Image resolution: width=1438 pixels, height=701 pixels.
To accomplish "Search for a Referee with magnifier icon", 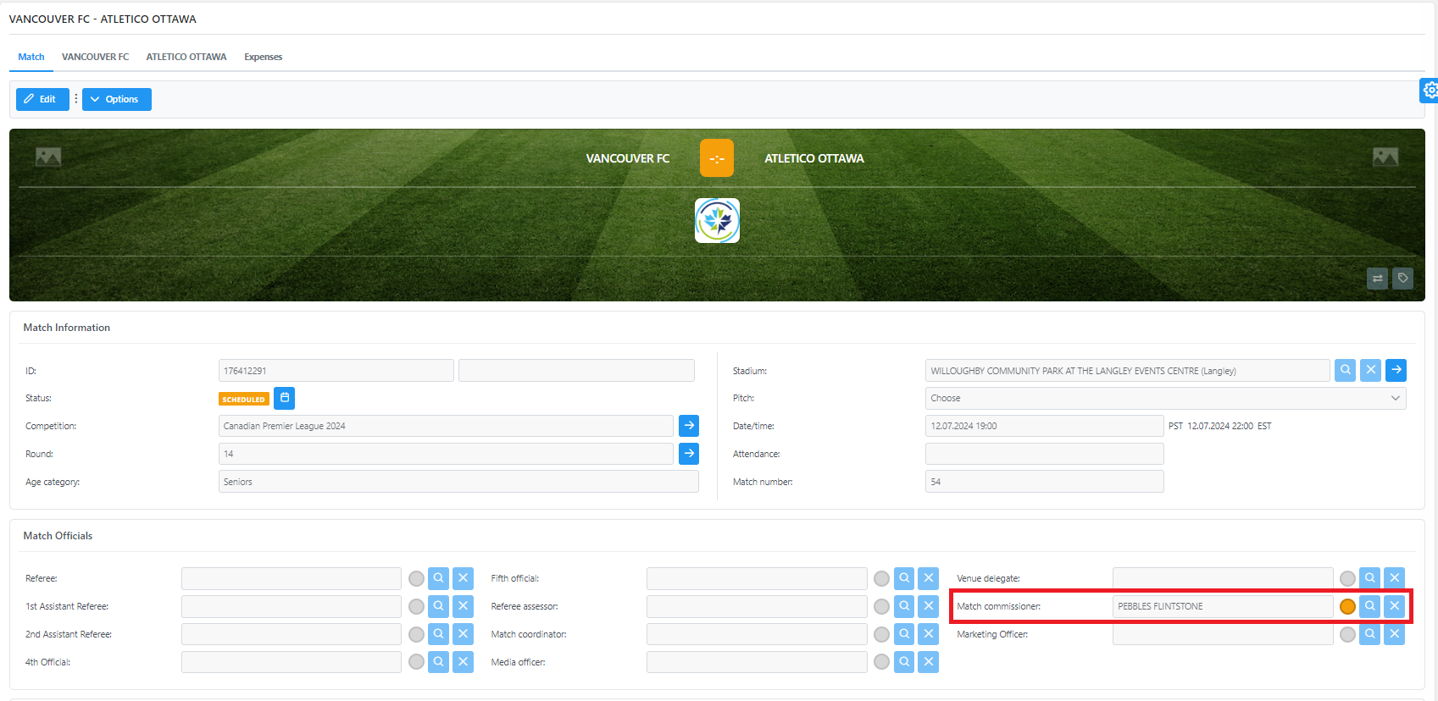I will (438, 578).
